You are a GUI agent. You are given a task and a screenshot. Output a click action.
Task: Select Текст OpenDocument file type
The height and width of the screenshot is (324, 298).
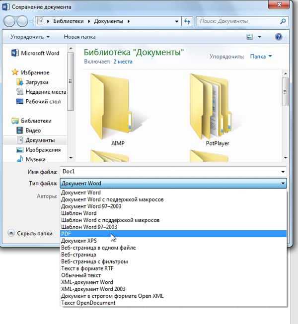click(173, 303)
